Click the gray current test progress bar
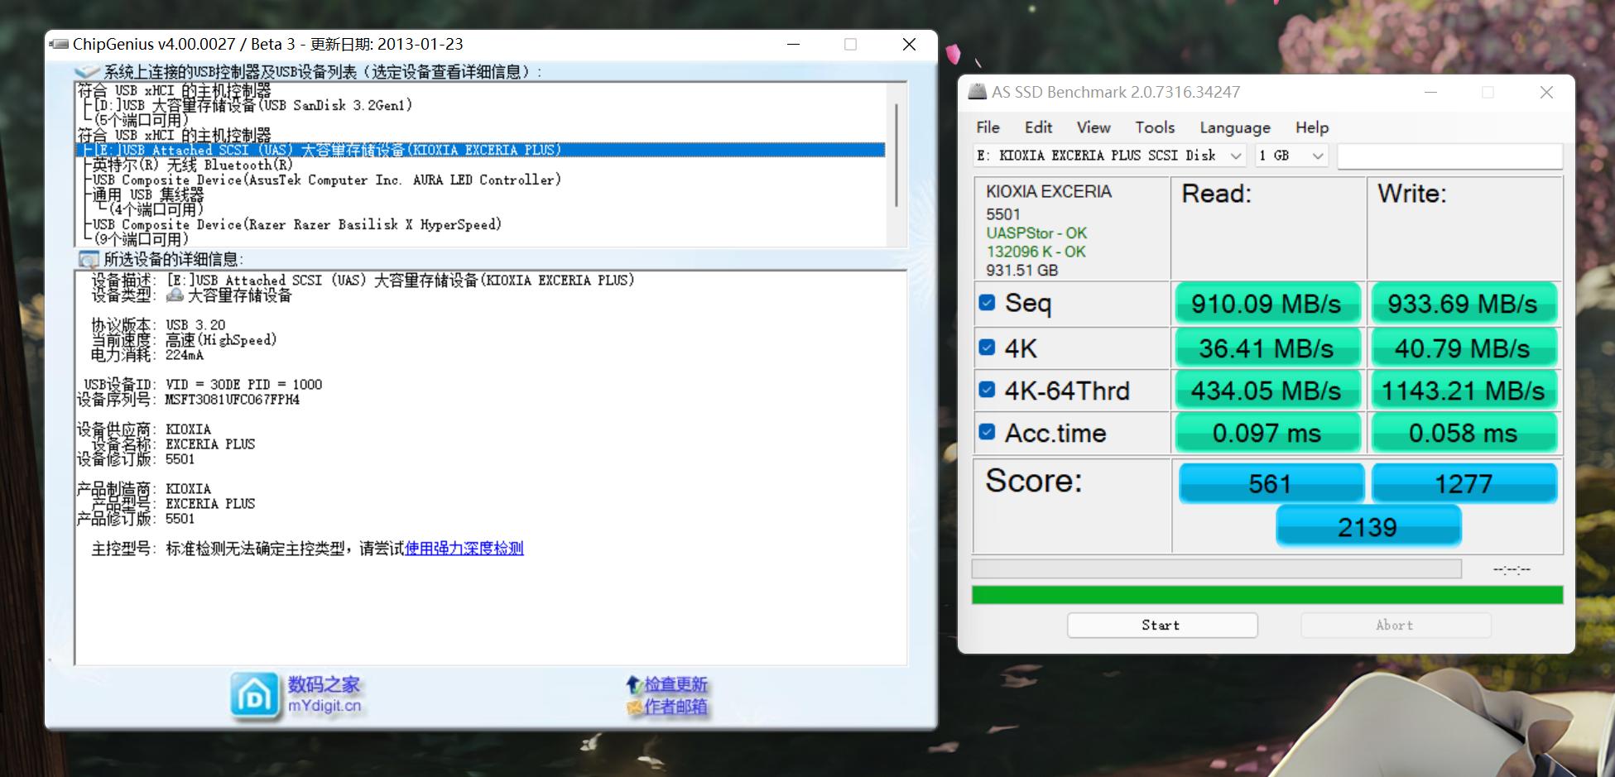The height and width of the screenshot is (777, 1615). point(1217,568)
